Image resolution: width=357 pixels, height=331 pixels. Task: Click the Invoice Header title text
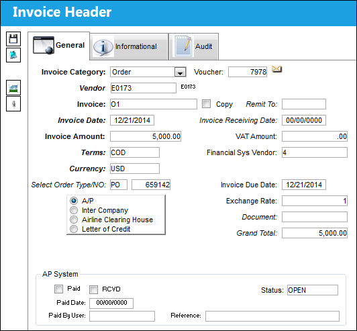62,12
